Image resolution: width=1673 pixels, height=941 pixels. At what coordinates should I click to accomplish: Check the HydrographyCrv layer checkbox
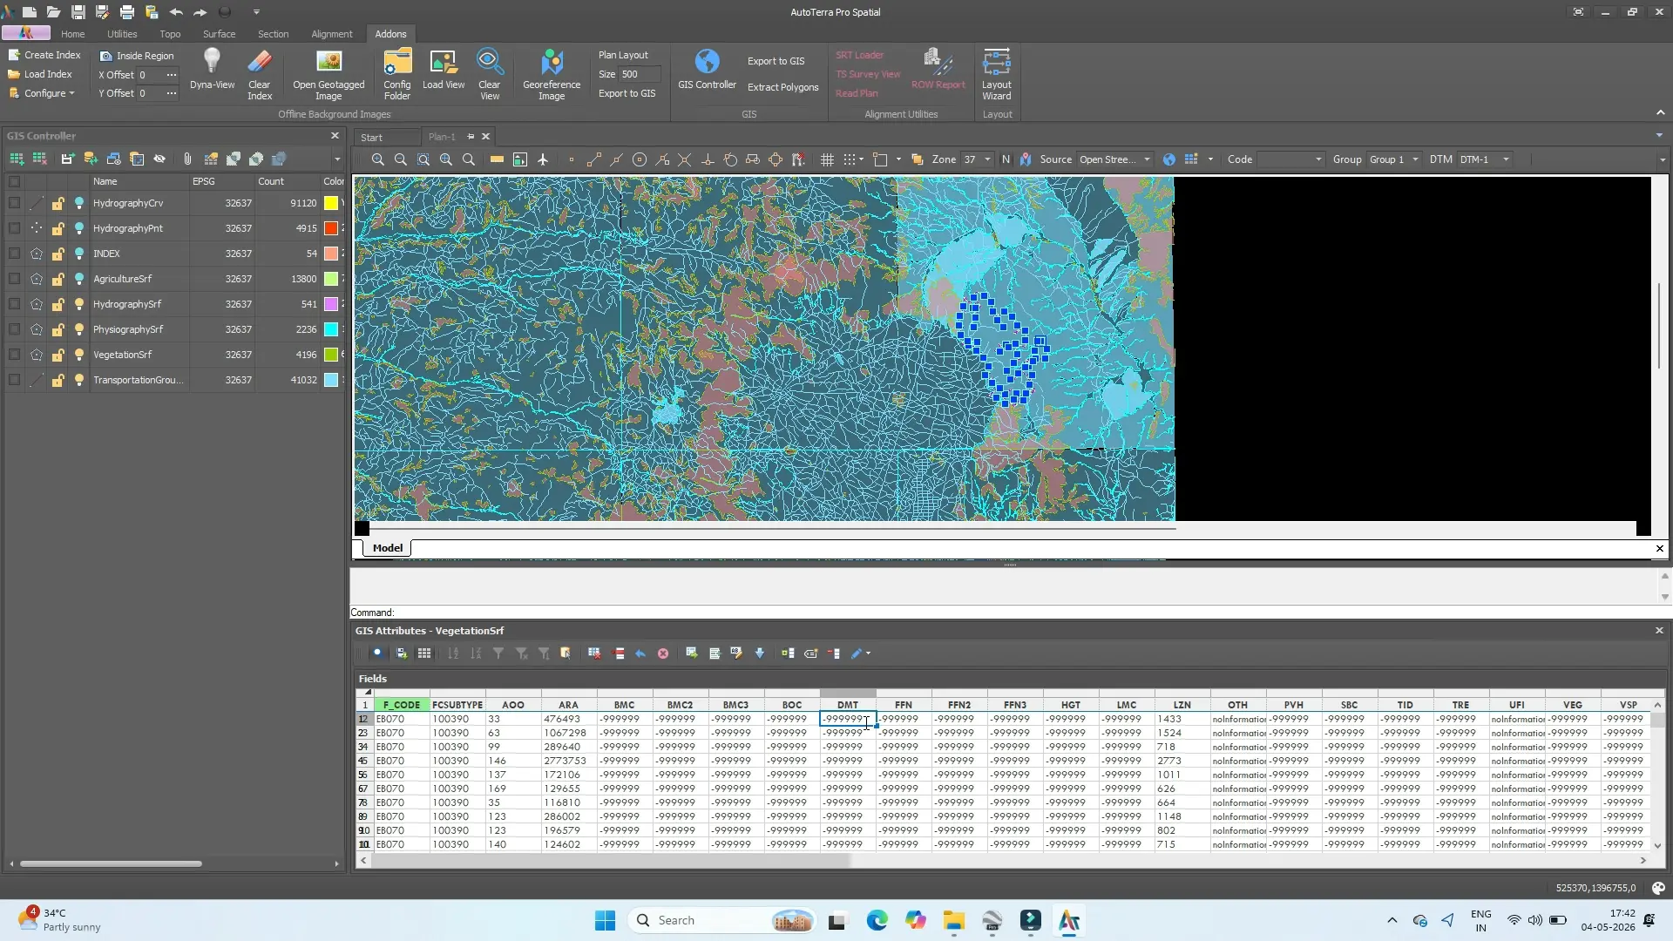coord(14,203)
